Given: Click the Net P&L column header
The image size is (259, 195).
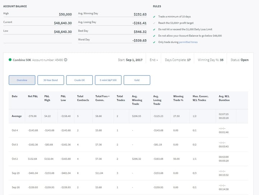Looking at the screenshot, I should point(33,96).
